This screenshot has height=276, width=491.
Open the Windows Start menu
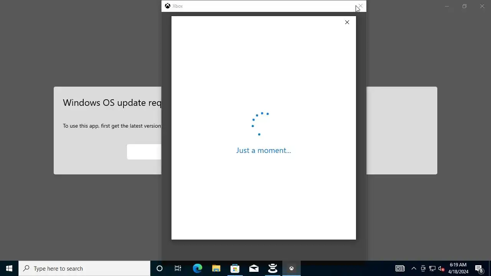9,268
